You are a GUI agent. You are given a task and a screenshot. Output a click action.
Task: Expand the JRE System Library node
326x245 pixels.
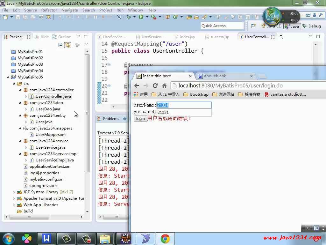(14, 192)
